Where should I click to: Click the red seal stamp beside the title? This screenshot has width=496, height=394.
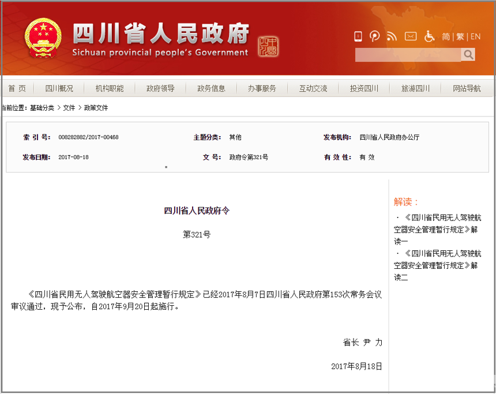268,46
